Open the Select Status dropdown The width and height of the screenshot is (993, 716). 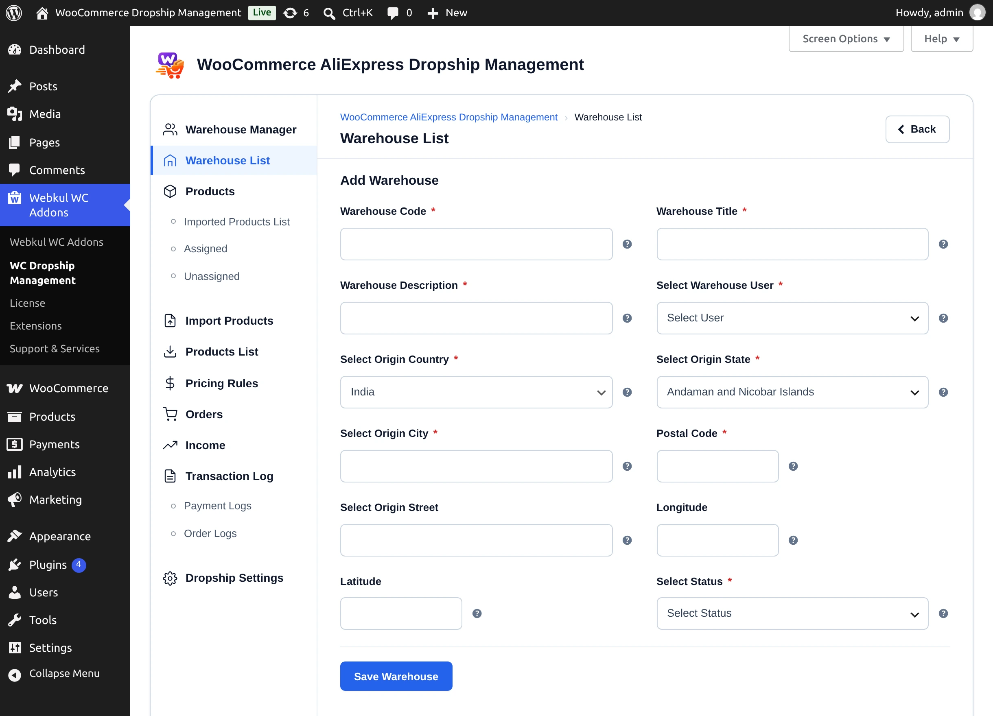[792, 613]
